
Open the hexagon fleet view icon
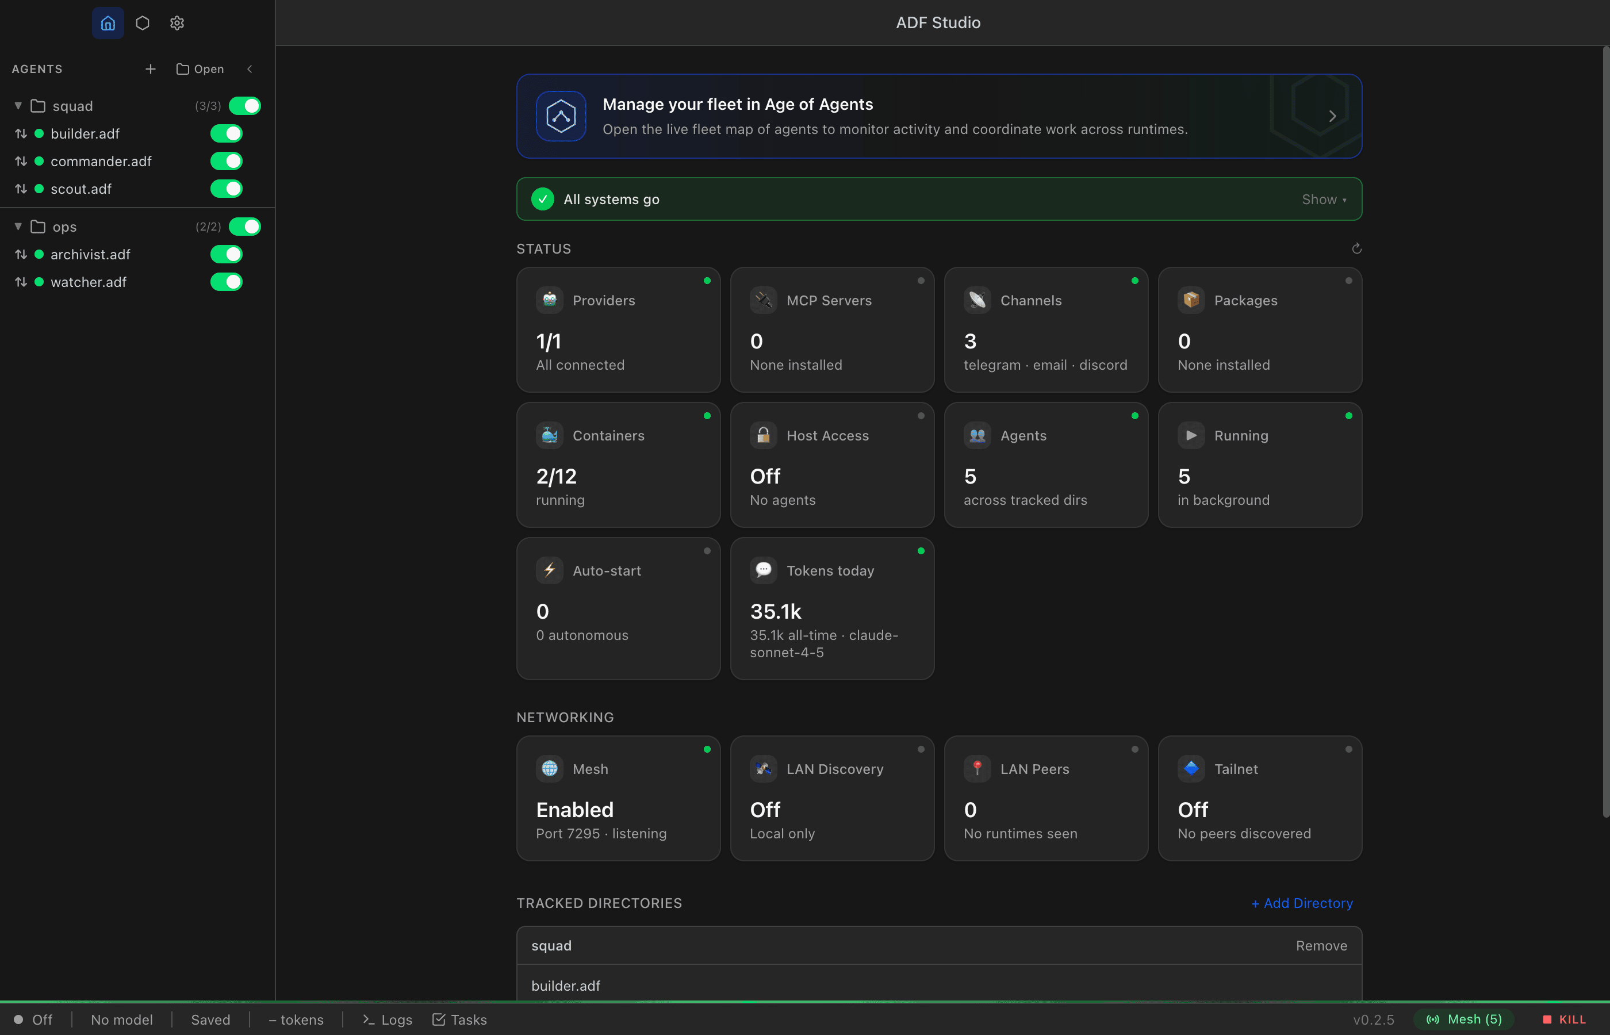coord(143,23)
